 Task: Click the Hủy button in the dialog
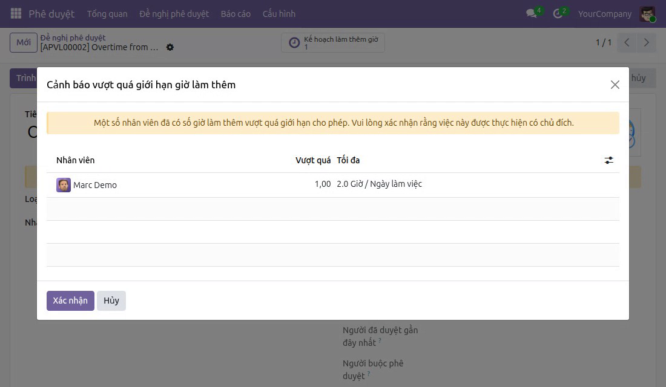[x=111, y=301]
